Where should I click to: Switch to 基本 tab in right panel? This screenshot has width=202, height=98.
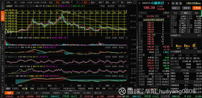(x=186, y=13)
